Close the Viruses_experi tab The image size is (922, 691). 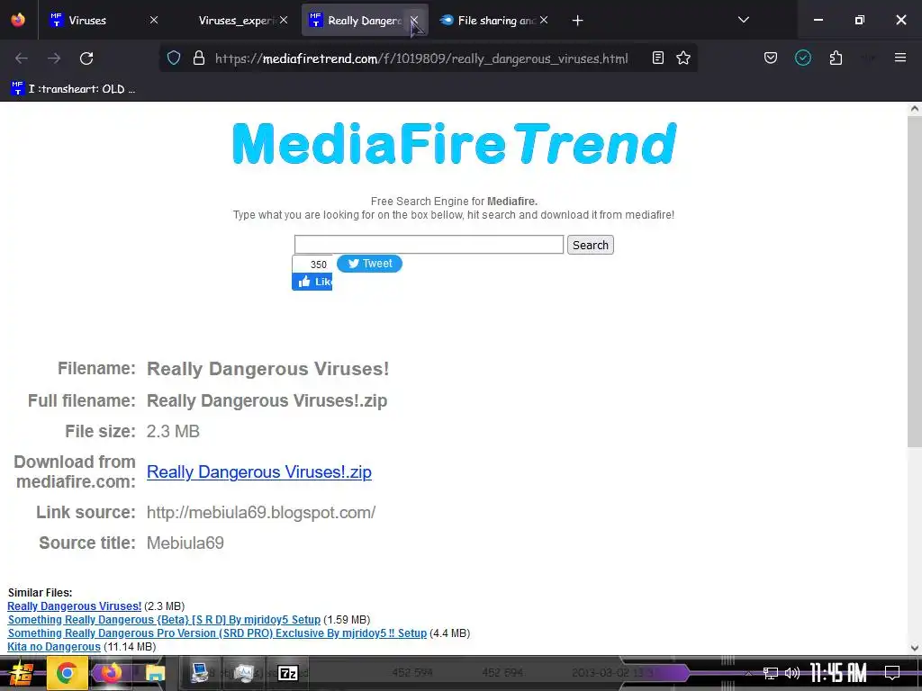284,20
